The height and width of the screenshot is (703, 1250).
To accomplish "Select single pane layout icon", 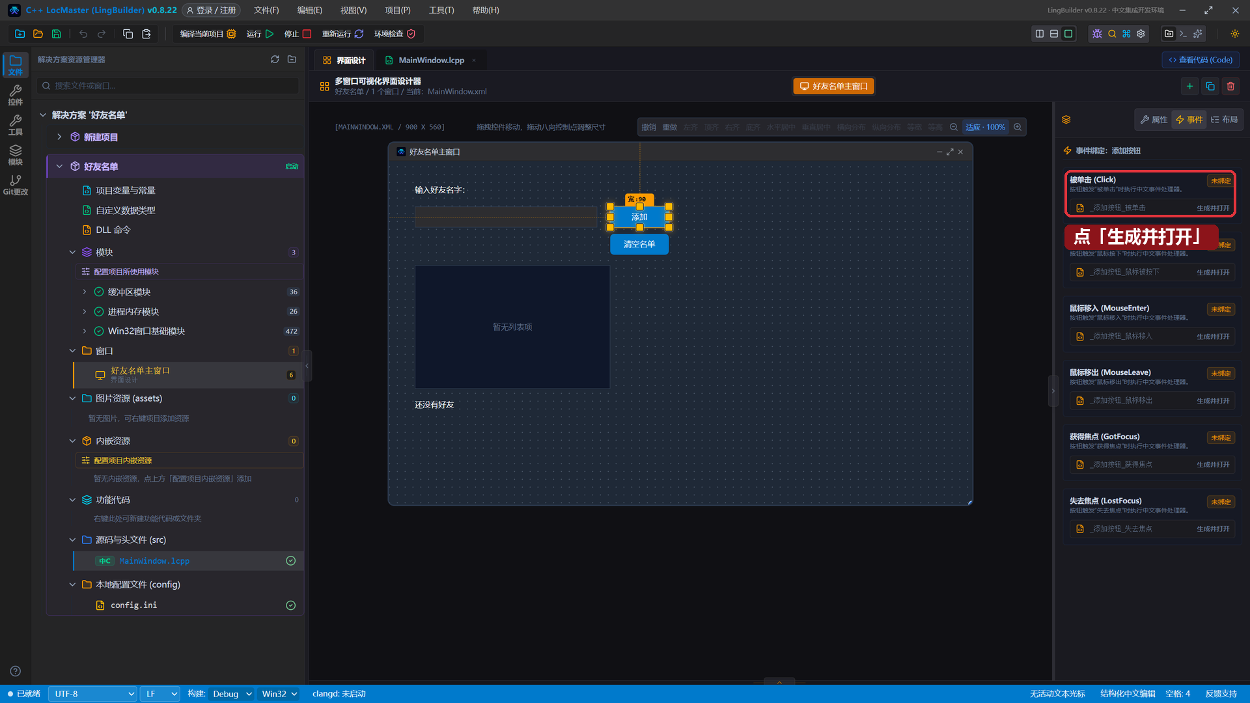I will (x=1068, y=34).
